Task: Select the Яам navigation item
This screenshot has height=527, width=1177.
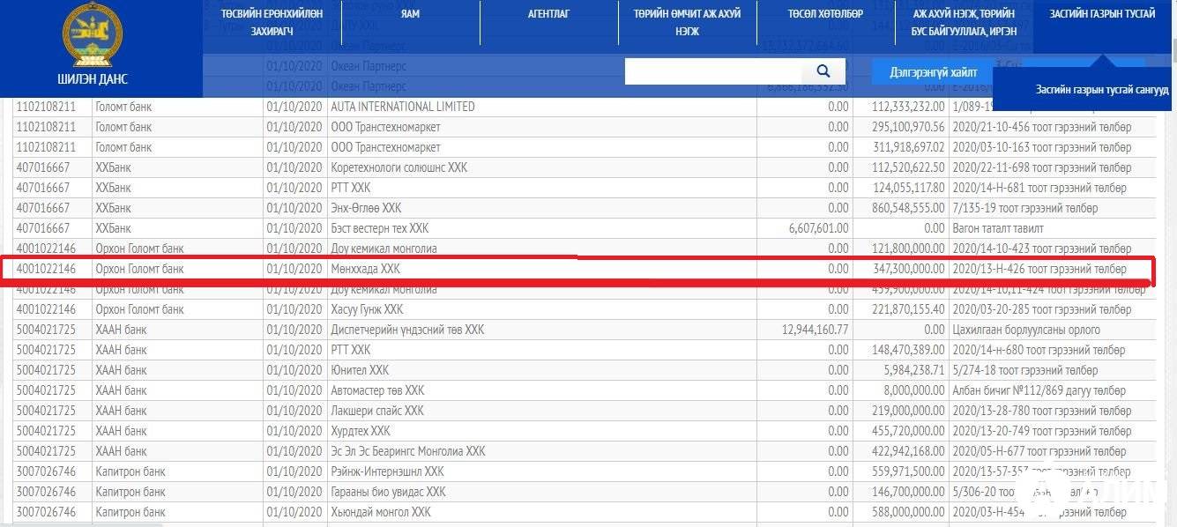Action: [x=409, y=14]
